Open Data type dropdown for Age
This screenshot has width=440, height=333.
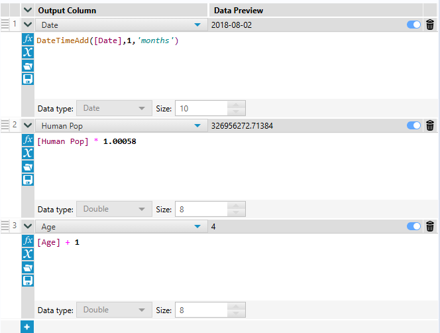pos(114,310)
